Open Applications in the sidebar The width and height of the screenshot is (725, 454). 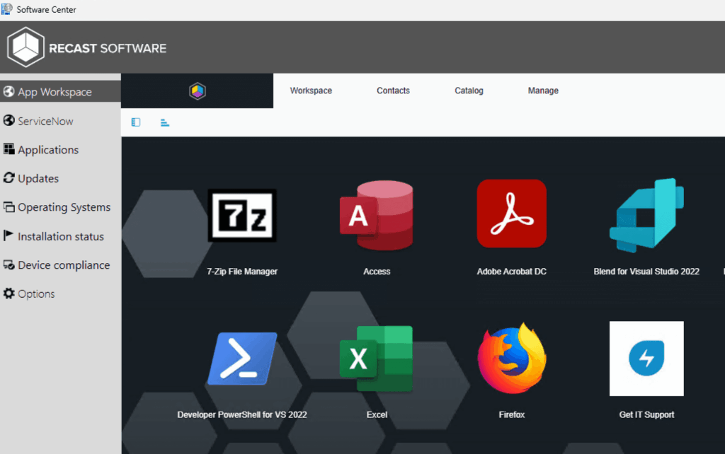48,150
